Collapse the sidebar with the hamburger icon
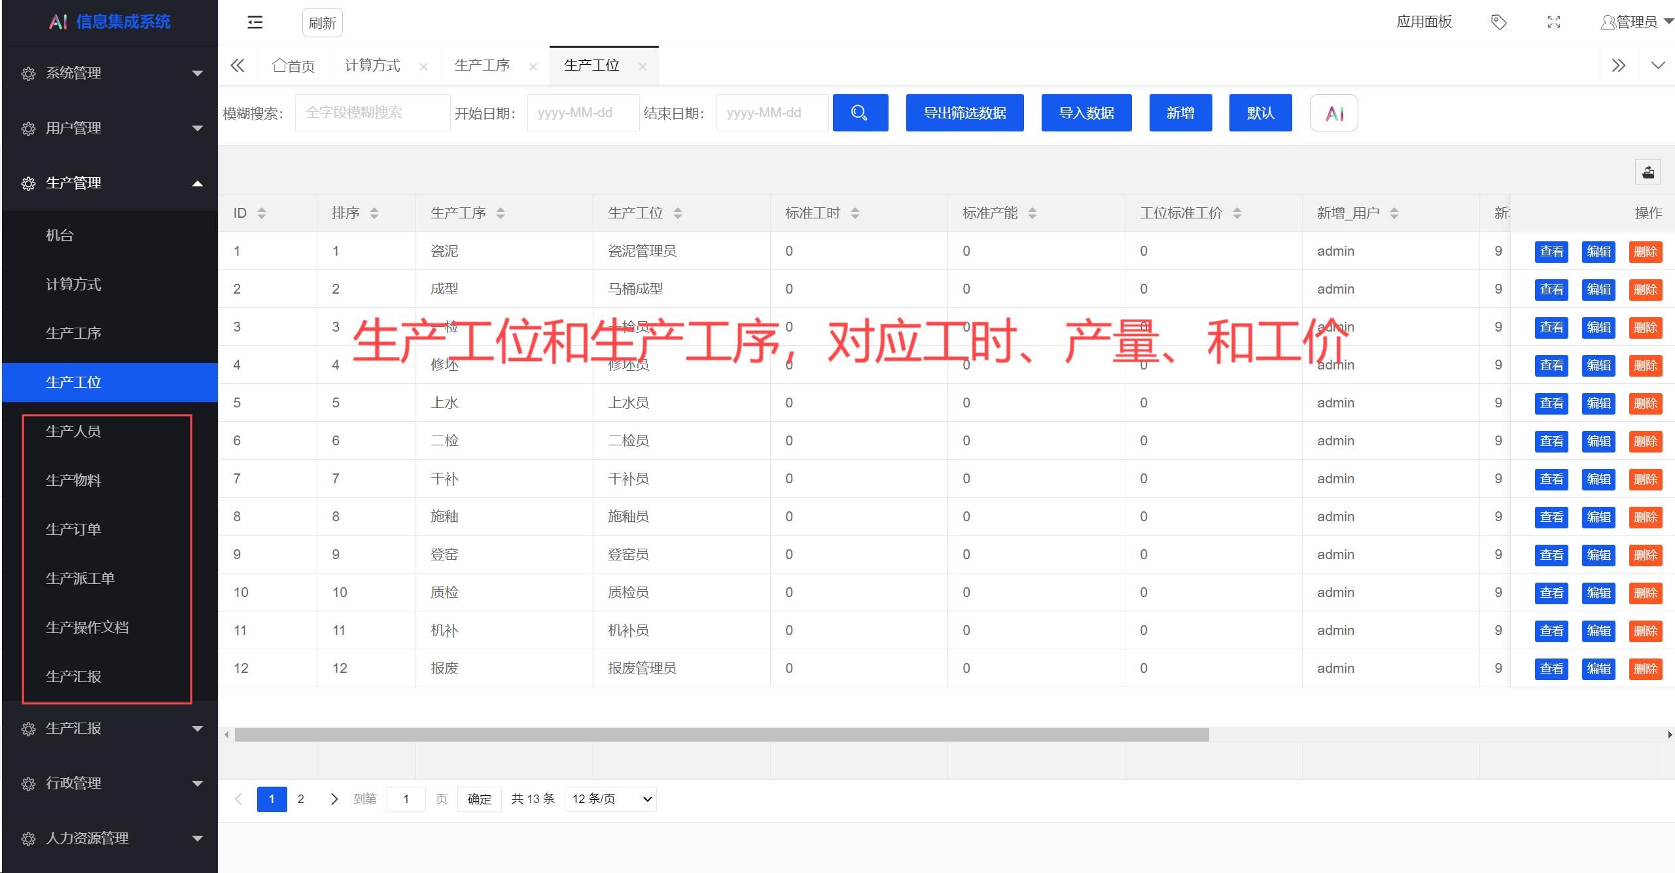This screenshot has width=1675, height=873. pos(255,22)
